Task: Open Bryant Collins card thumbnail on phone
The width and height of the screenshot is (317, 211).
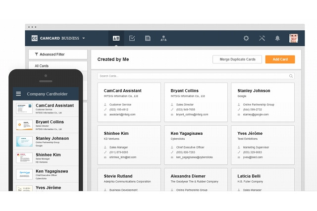Action: point(24,125)
